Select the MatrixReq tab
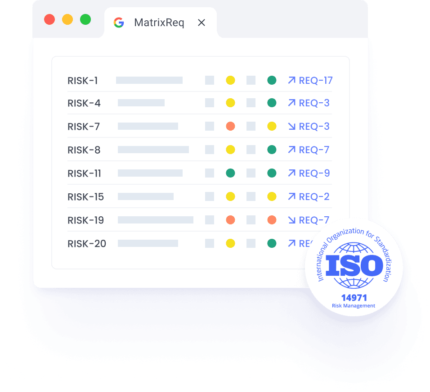 (159, 23)
